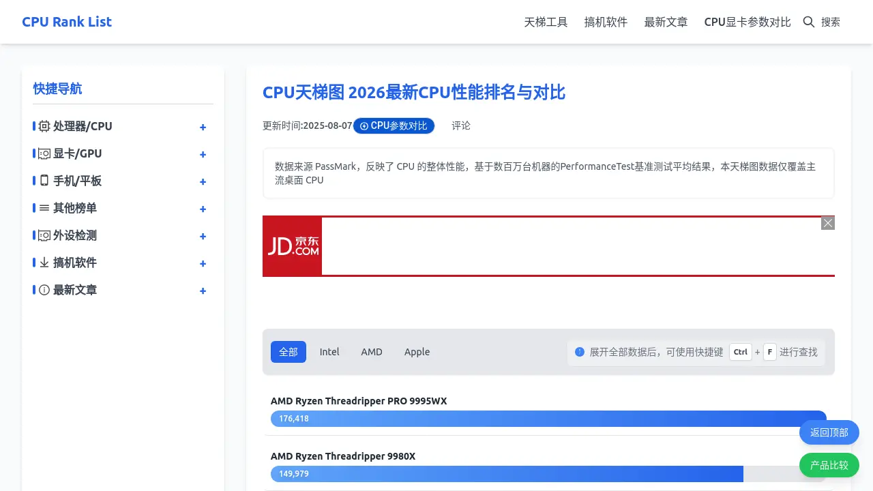
Task: Click the 149,979 score value
Action: click(x=294, y=474)
